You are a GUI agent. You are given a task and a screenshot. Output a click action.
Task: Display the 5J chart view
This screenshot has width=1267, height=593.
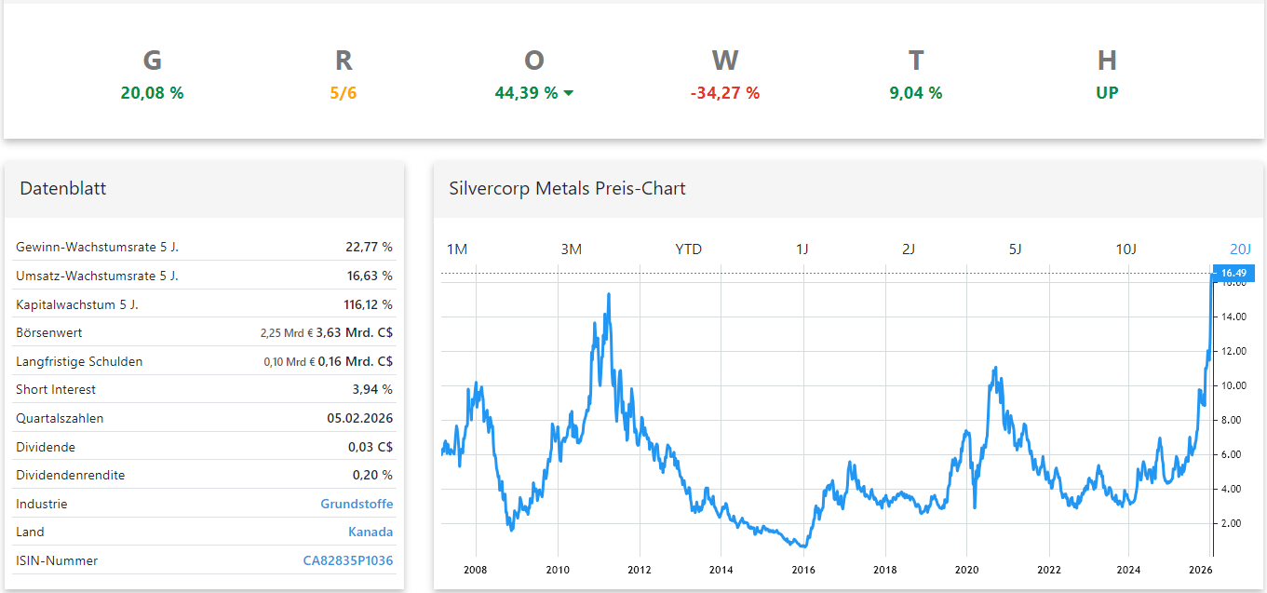click(1016, 249)
